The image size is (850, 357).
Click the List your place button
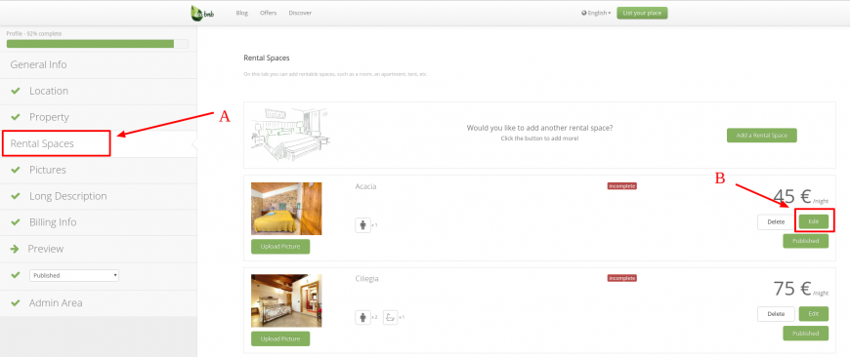click(642, 13)
